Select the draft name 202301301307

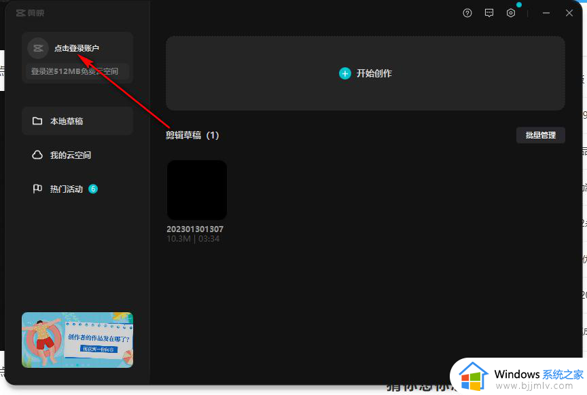pos(195,229)
